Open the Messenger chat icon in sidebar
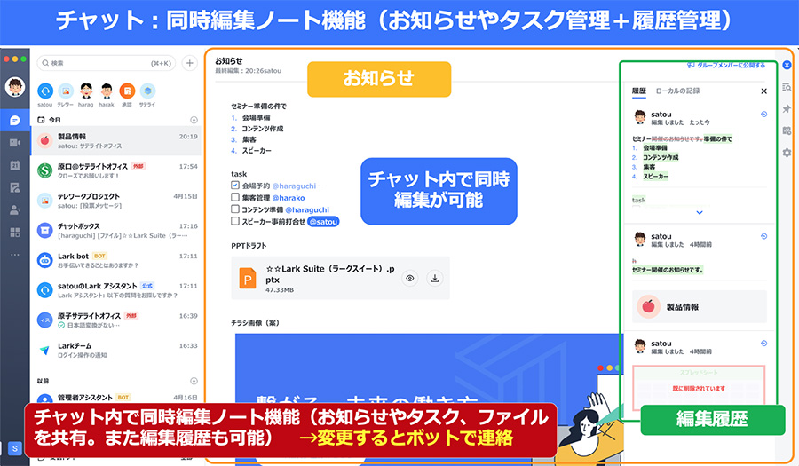This screenshot has height=466, width=799. pos(15,120)
